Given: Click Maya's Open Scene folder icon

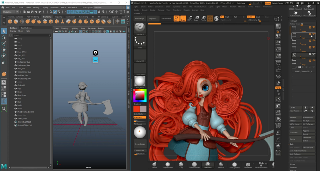Looking at the screenshot, I should coord(28,12).
